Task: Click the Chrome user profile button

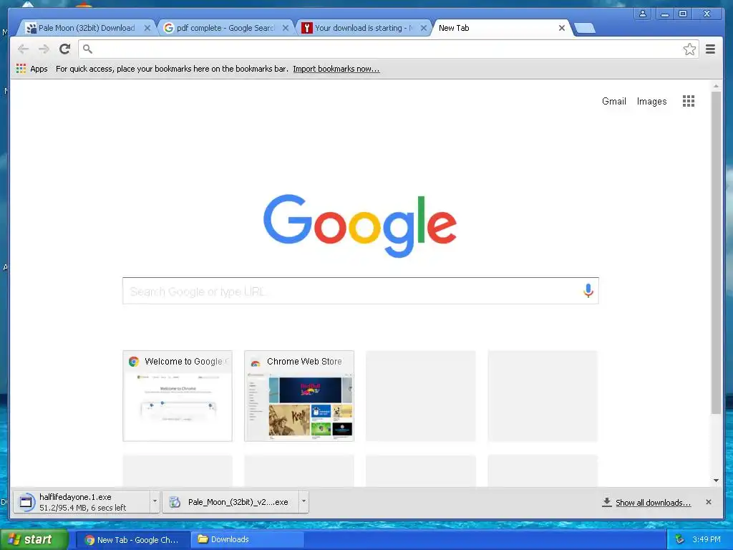Action: tap(643, 14)
